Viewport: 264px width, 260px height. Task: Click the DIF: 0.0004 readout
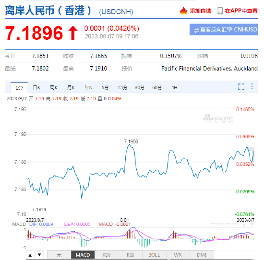[x=41, y=225]
